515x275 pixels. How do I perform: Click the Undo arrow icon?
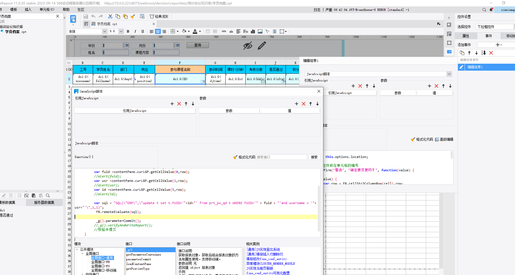pos(93,16)
